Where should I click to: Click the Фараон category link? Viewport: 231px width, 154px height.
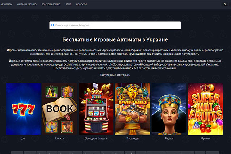point(169,138)
